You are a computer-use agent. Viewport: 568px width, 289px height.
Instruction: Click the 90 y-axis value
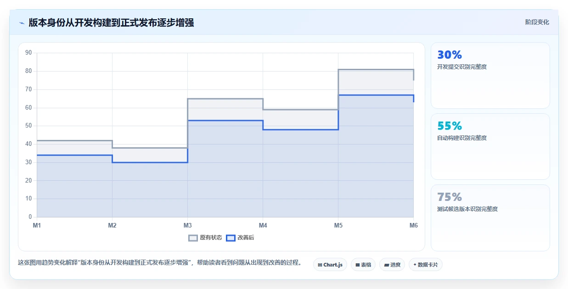click(28, 53)
